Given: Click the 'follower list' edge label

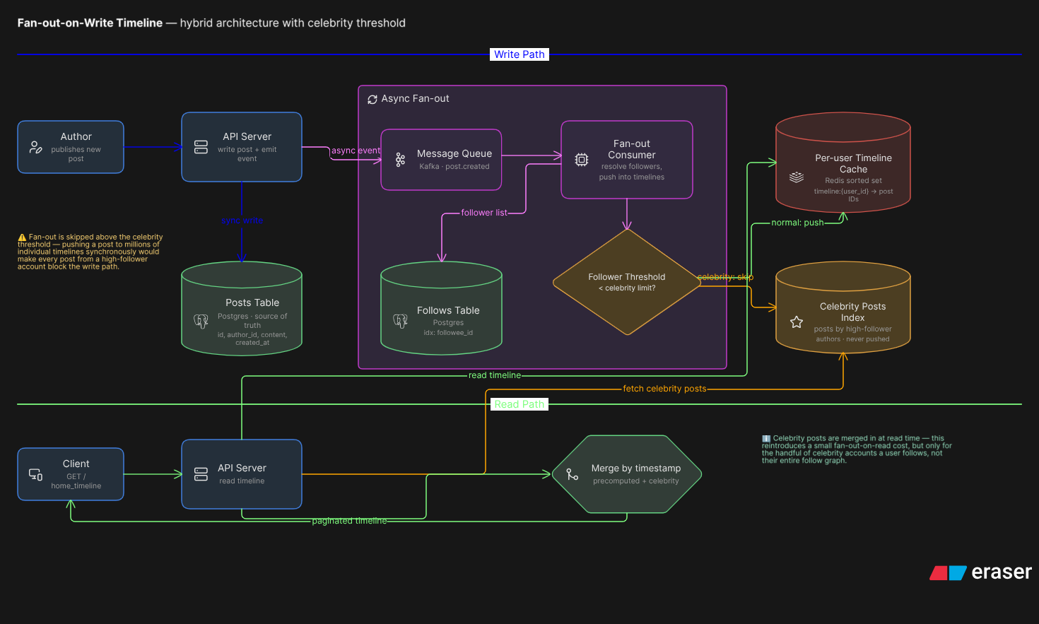Looking at the screenshot, I should (x=484, y=213).
